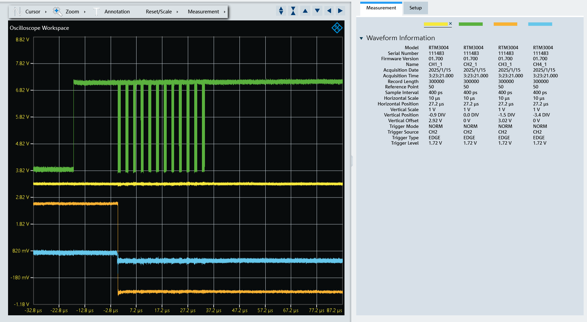
Task: Collapse the Waveform Information section
Action: pyautogui.click(x=361, y=38)
